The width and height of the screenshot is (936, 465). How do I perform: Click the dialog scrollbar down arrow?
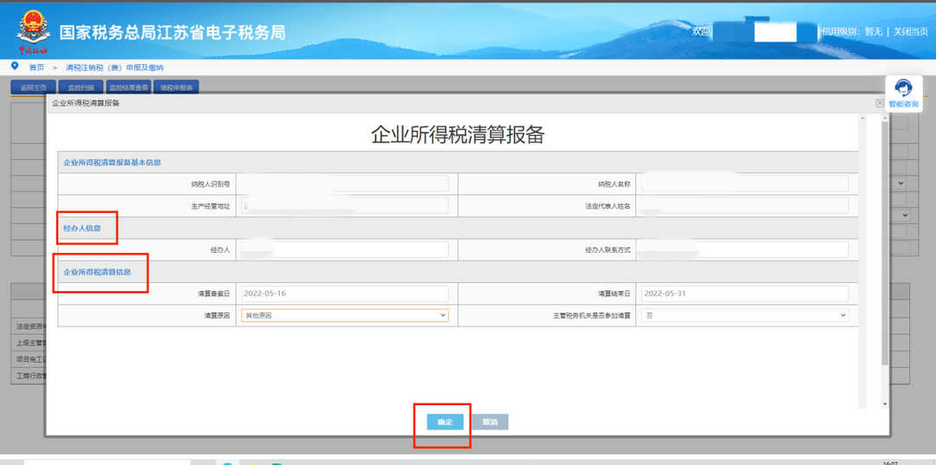tap(884, 404)
